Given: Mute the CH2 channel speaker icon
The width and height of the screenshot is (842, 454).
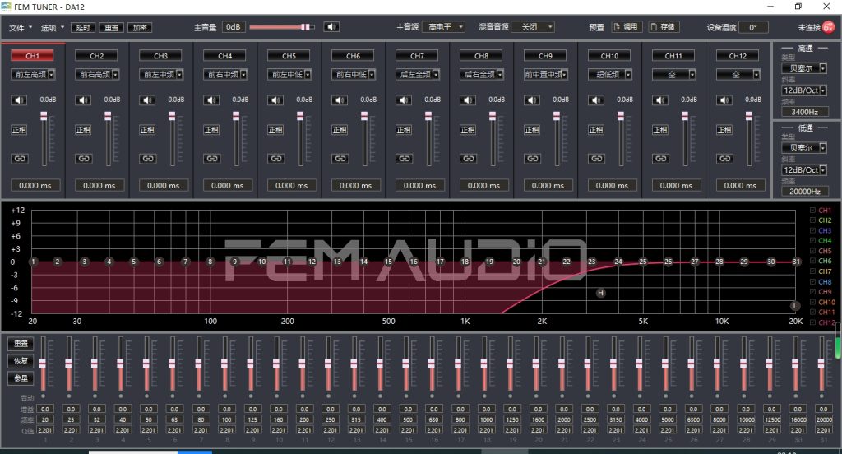Looking at the screenshot, I should point(83,100).
